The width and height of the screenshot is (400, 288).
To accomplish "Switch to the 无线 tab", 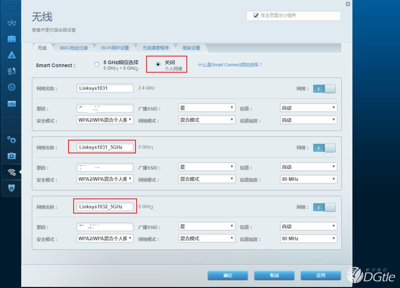I will coord(42,48).
